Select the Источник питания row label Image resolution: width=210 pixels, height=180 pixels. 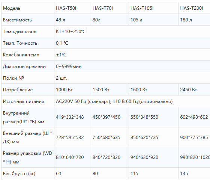pyautogui.click(x=23, y=101)
